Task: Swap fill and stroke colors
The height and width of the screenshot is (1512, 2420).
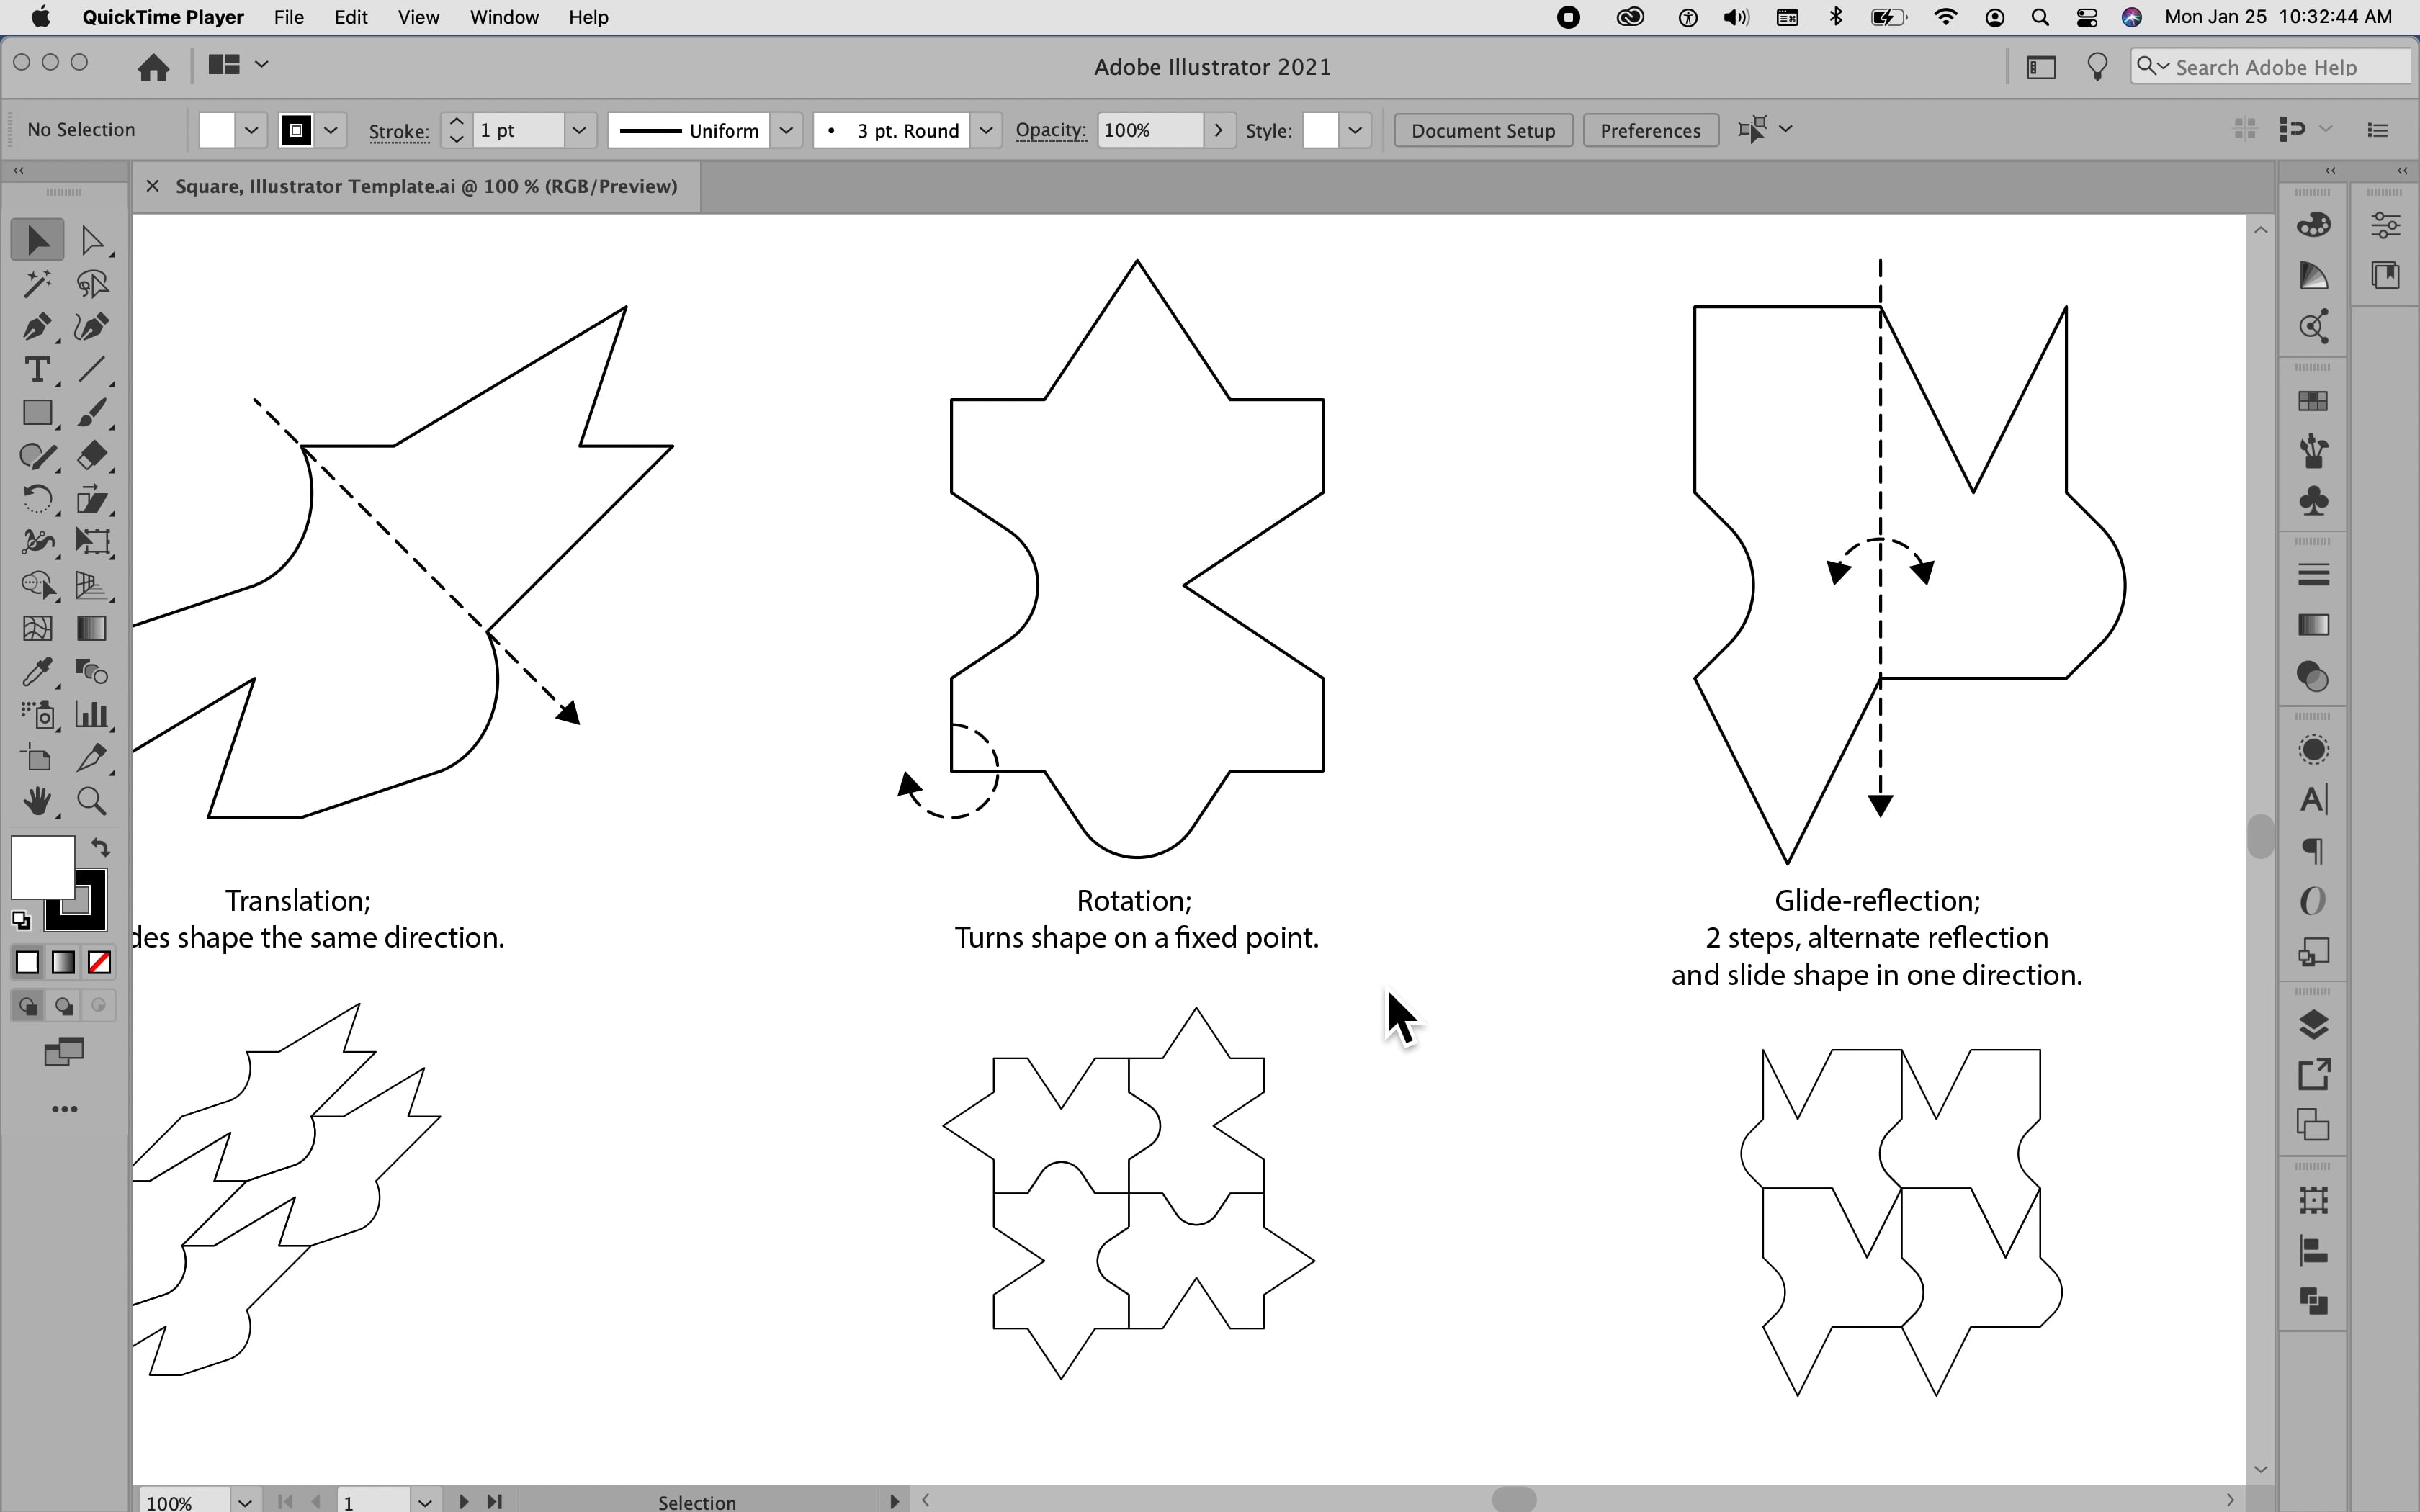Action: coord(100,846)
